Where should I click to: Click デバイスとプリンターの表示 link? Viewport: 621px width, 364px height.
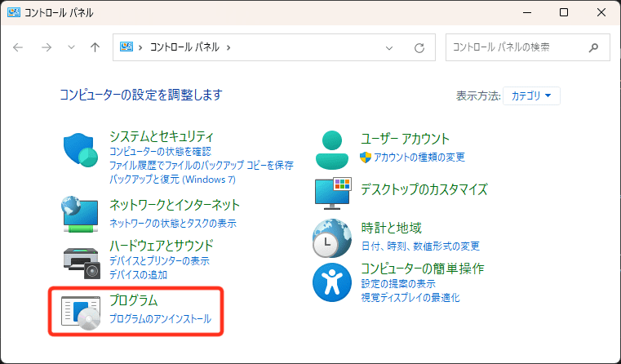coord(159,261)
